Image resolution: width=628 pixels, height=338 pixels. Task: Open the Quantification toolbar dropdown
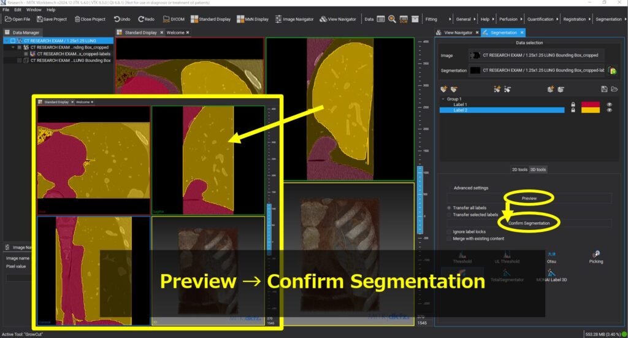click(543, 19)
